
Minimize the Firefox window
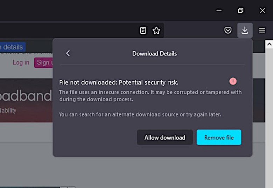(219, 11)
